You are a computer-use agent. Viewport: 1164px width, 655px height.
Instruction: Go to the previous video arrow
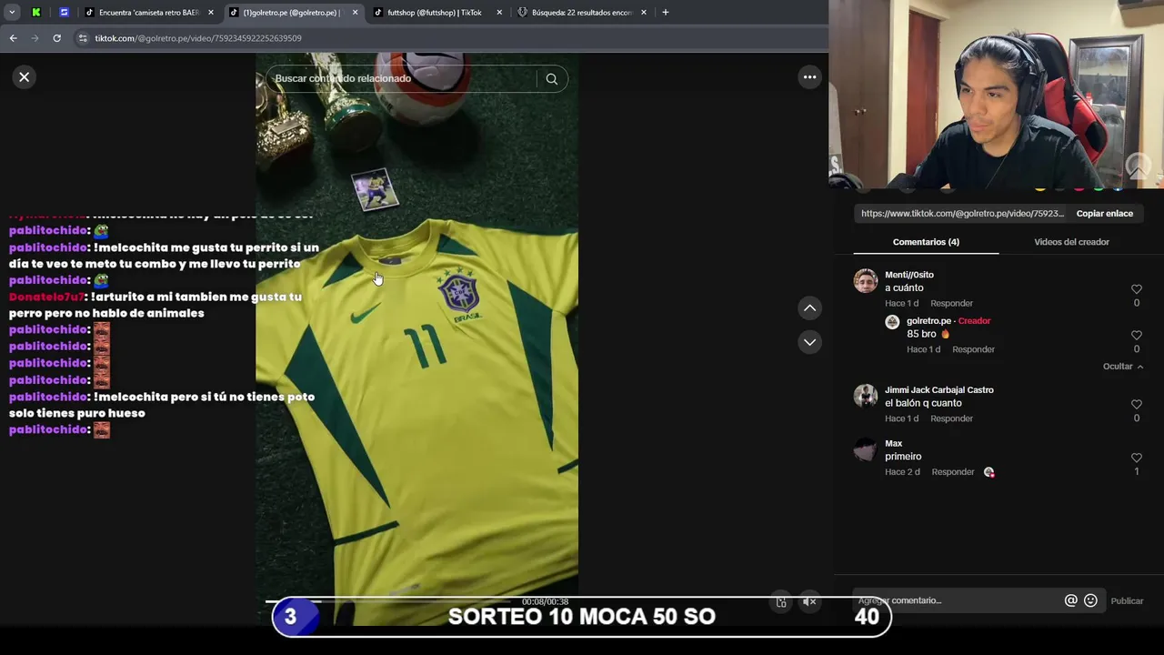[809, 308]
